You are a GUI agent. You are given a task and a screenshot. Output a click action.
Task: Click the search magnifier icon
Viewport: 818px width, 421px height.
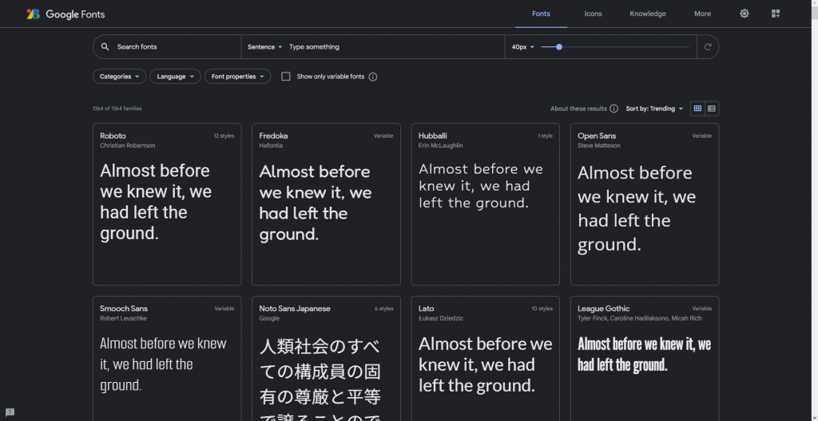point(105,47)
